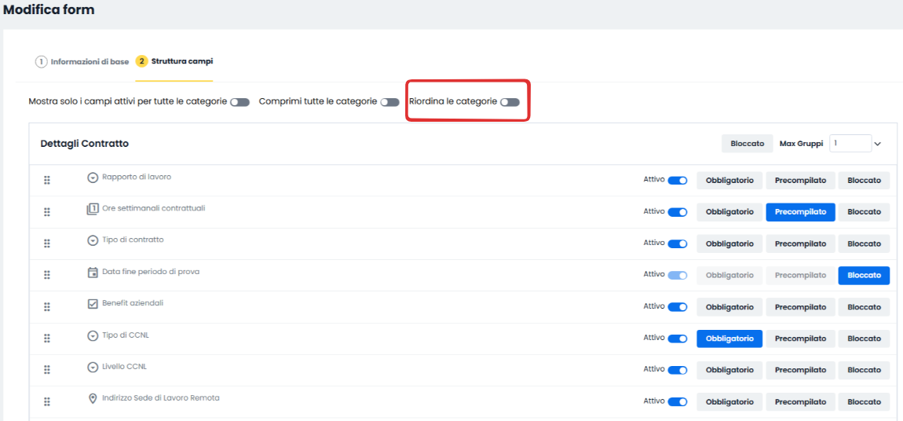The image size is (903, 421).
Task: Click checkbox type icon beside Benefit aziendali
Action: pos(92,304)
